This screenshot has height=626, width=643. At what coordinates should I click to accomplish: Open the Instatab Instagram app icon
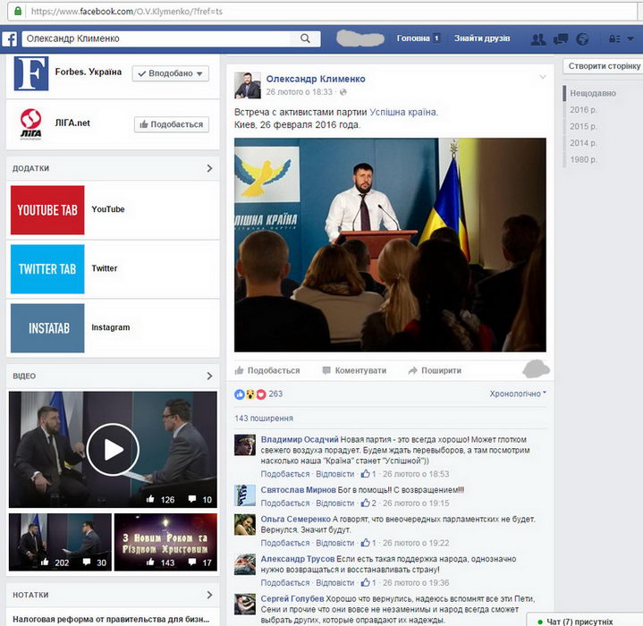(47, 327)
